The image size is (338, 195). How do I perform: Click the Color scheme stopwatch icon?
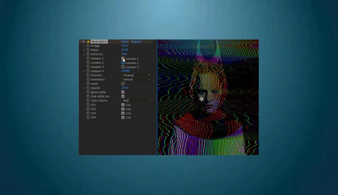(x=88, y=100)
